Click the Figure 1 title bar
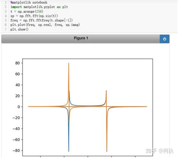Screen dimensions: 178x158 [80, 39]
